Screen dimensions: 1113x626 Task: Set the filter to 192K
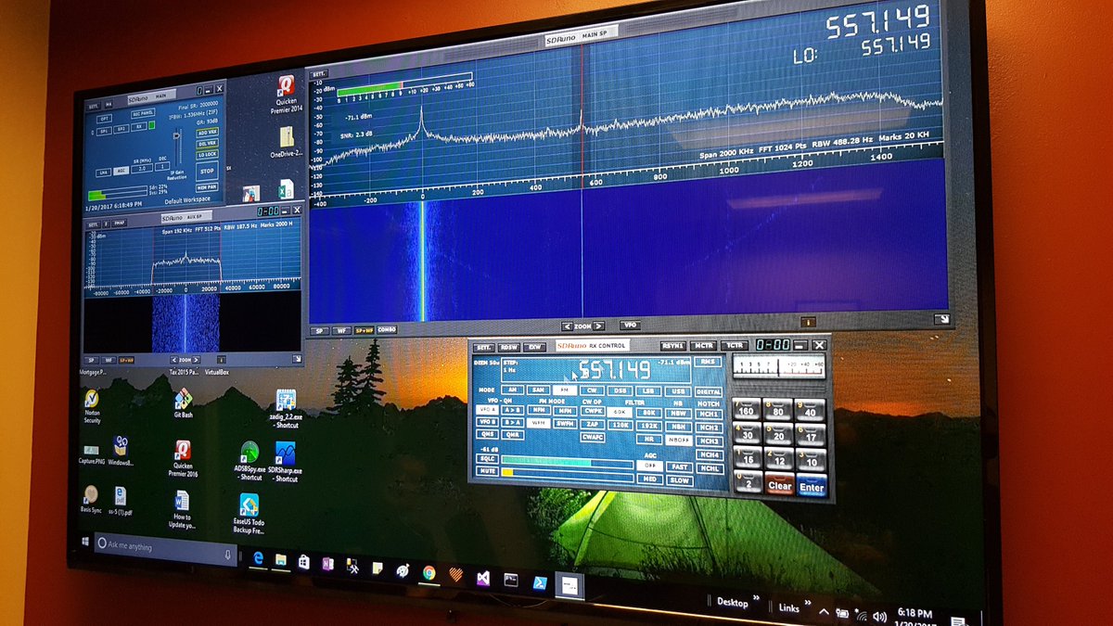648,426
